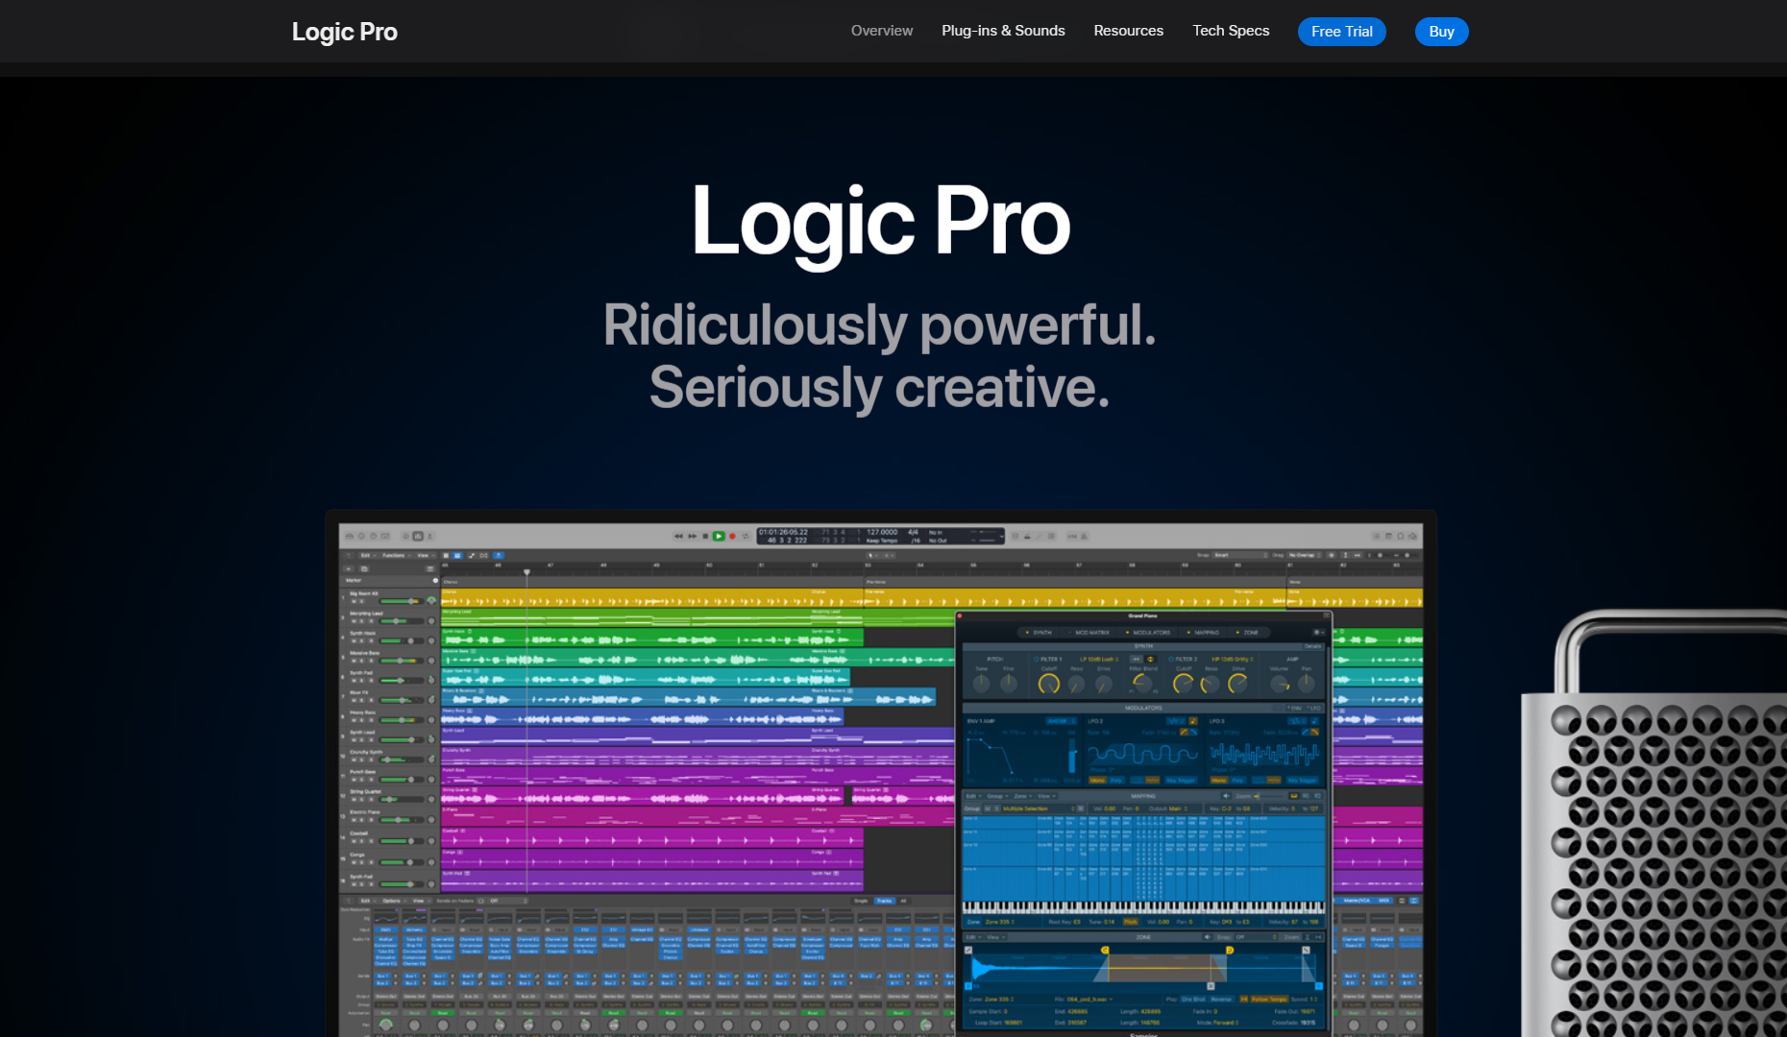
Task: Click the Logic Pro display hero image
Action: click(x=881, y=773)
